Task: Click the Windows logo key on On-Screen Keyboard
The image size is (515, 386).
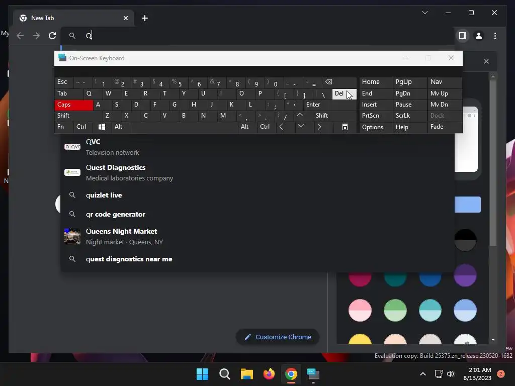Action: coord(102,127)
